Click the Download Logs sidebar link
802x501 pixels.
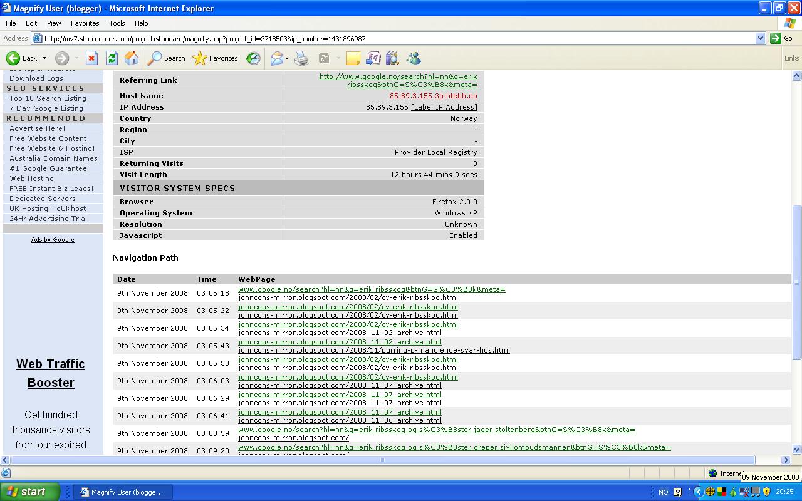point(36,78)
